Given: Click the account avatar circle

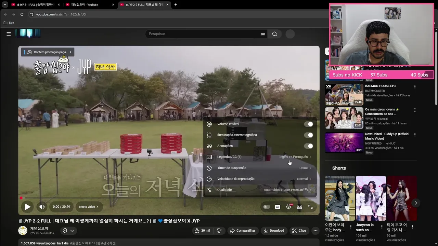Looking at the screenshot, I should [290, 34].
